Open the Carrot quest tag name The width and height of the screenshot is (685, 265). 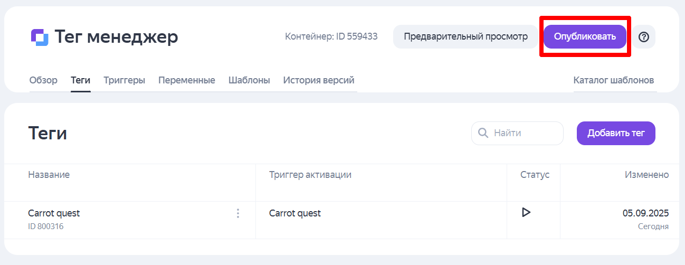tap(54, 213)
